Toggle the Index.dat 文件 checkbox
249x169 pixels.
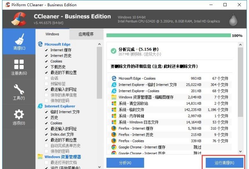point(46,134)
